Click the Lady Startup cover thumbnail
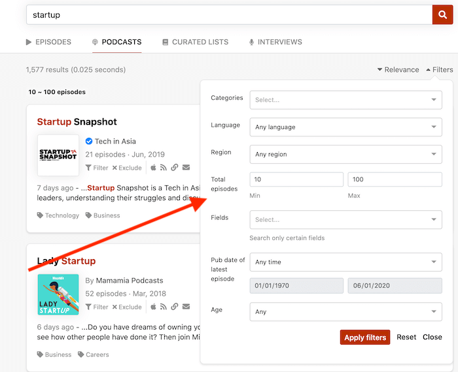This screenshot has width=458, height=372. point(58,294)
